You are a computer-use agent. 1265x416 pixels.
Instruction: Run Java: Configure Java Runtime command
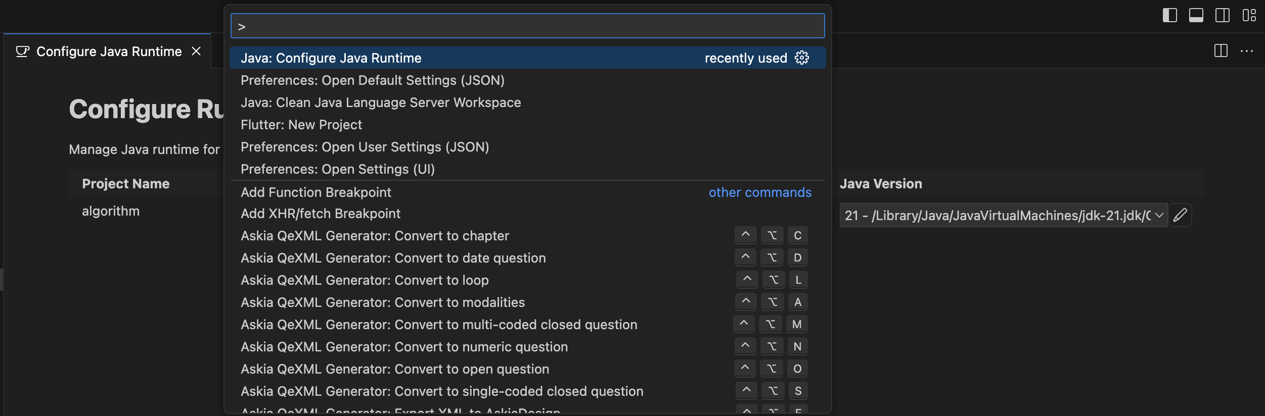pyautogui.click(x=527, y=58)
